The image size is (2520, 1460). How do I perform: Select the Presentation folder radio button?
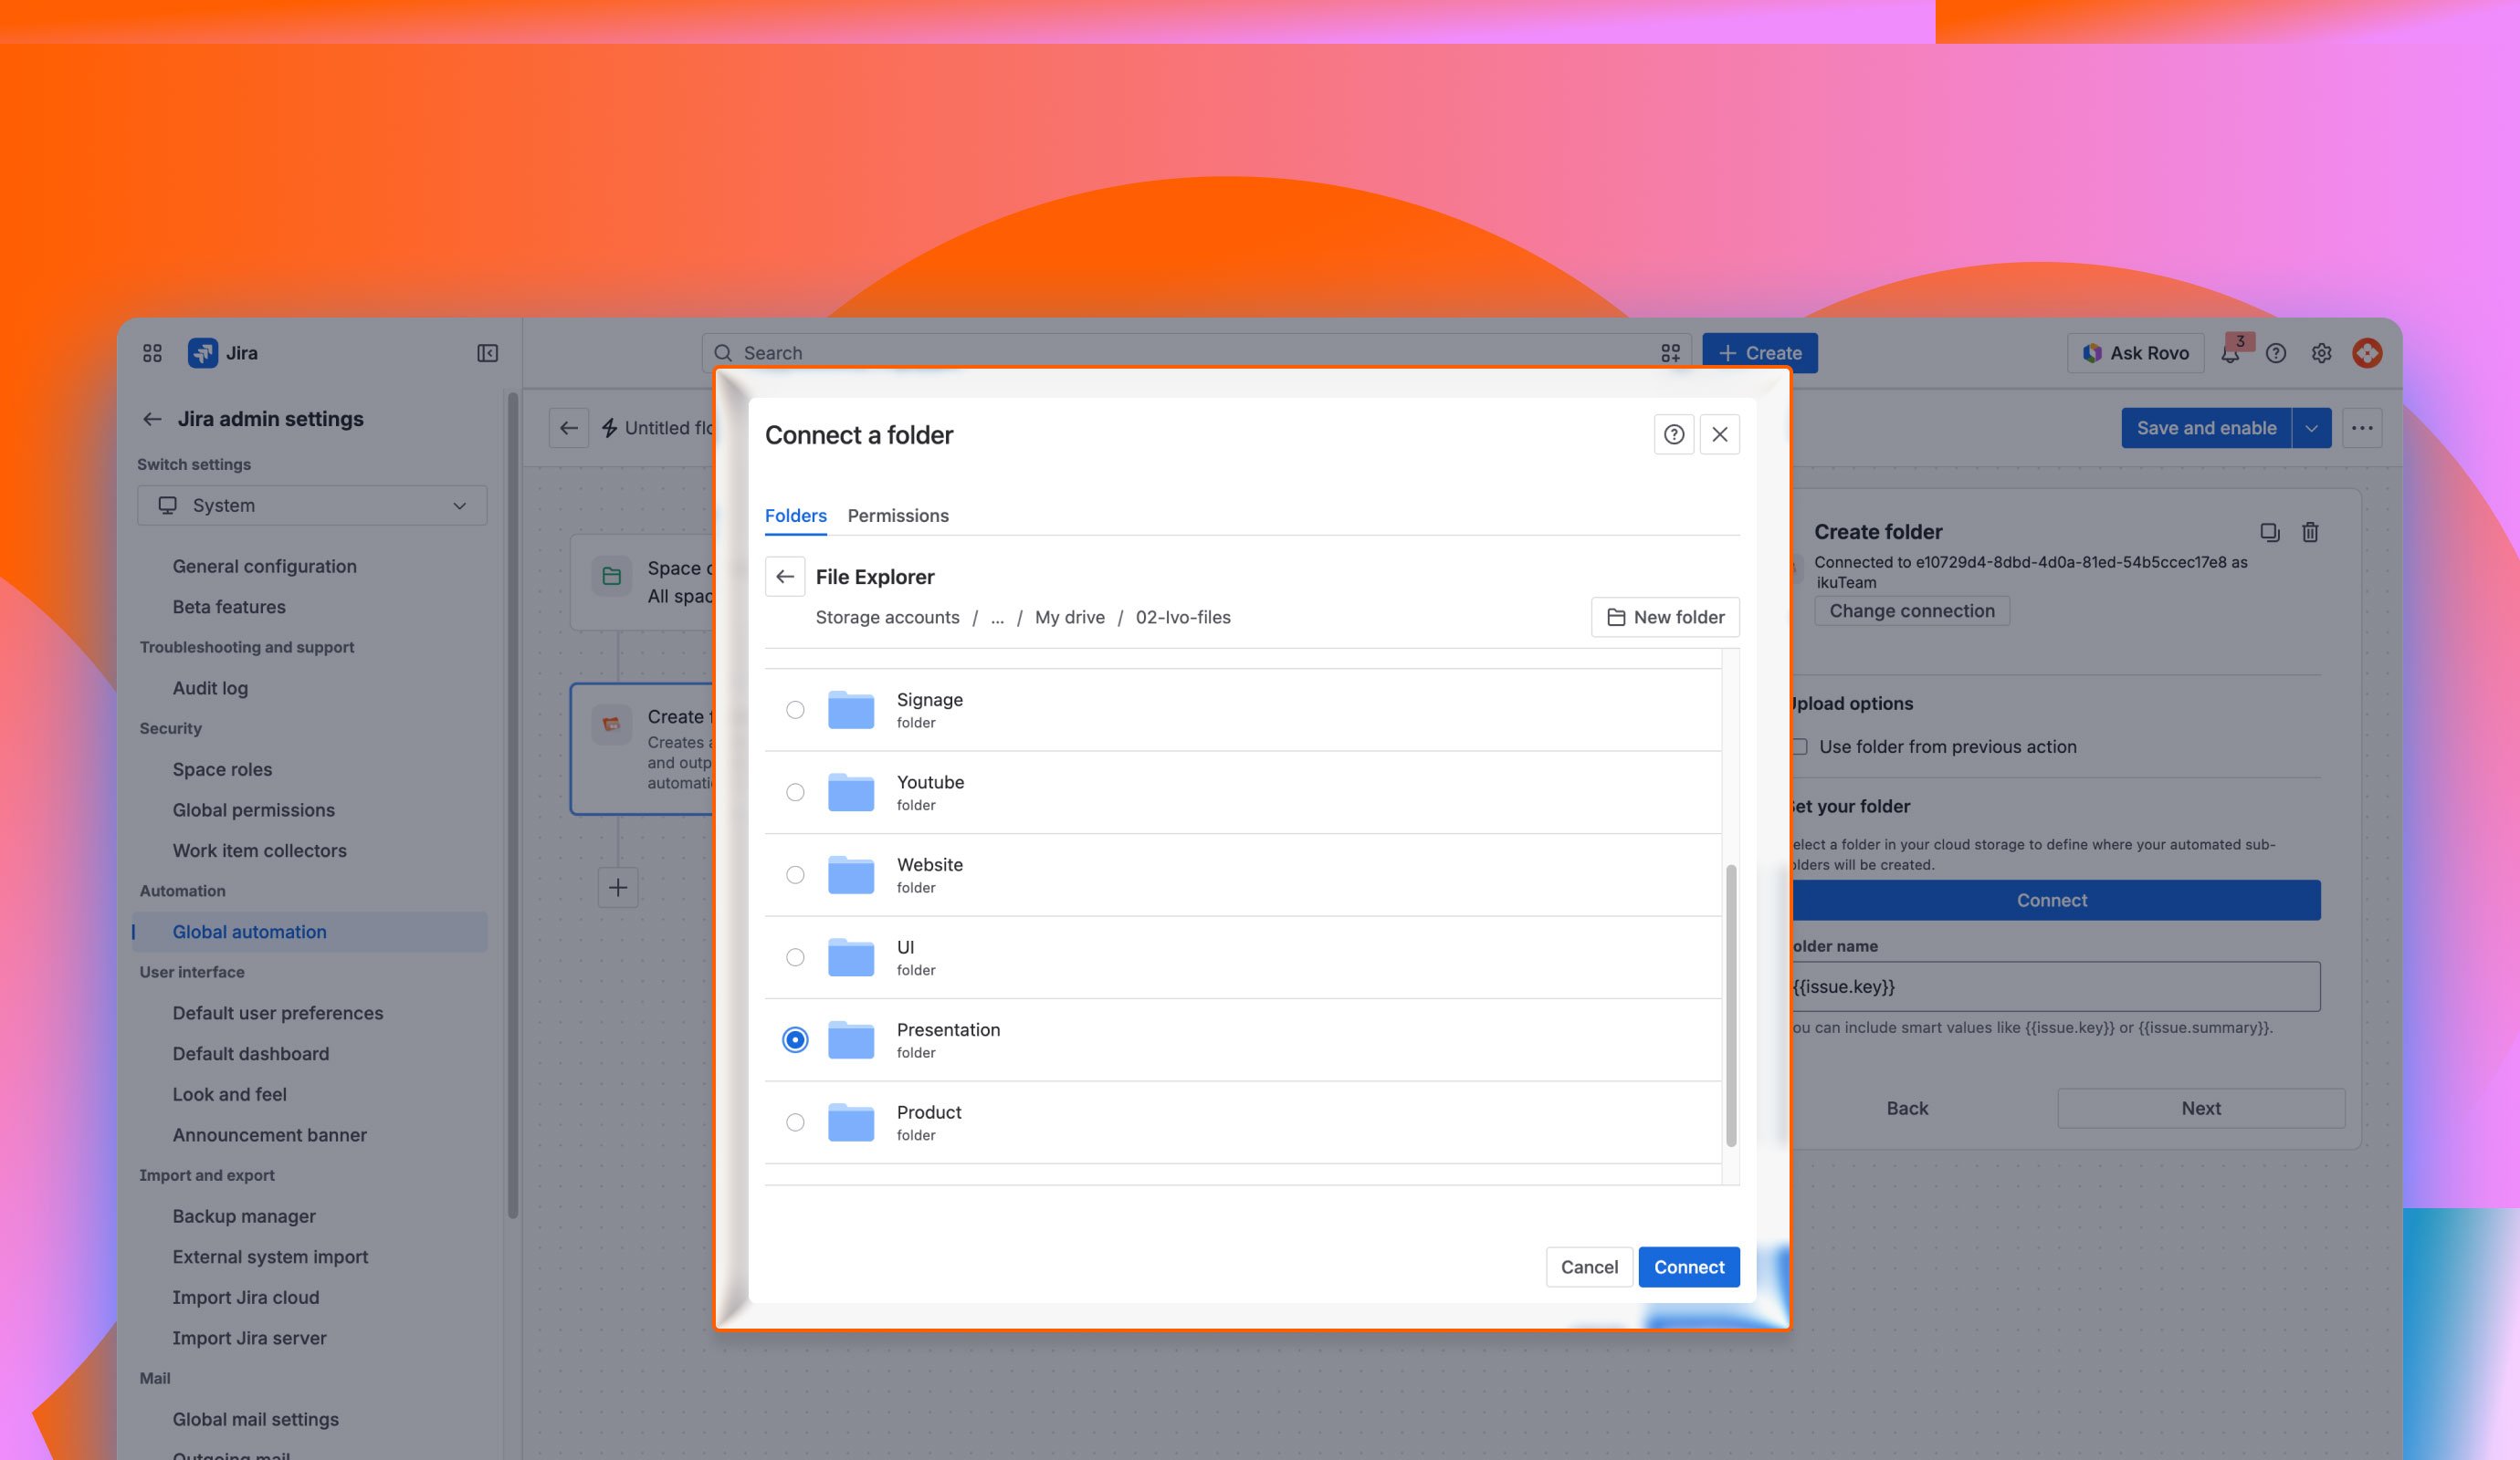click(795, 1040)
